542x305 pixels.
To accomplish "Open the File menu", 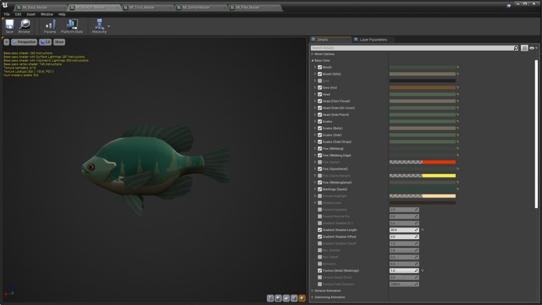I will coord(7,14).
